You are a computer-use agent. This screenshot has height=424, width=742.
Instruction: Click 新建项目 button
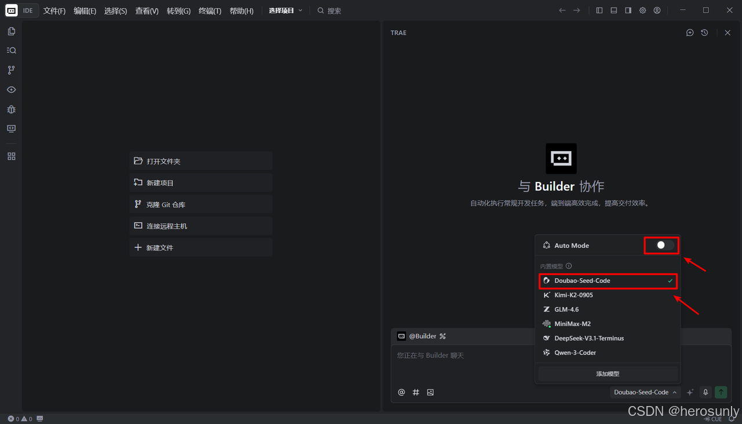point(201,182)
